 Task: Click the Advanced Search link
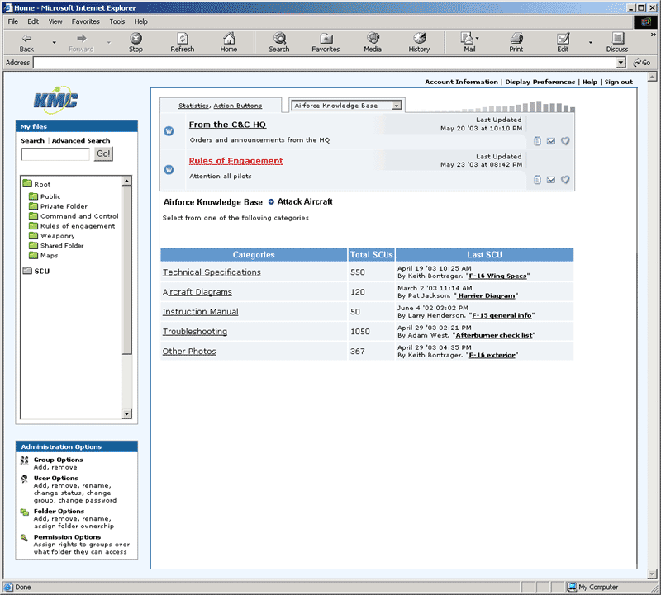tap(81, 141)
